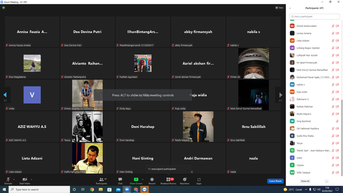Click nabila s avatar in participants list
This screenshot has height=193, width=343.
(292, 85)
